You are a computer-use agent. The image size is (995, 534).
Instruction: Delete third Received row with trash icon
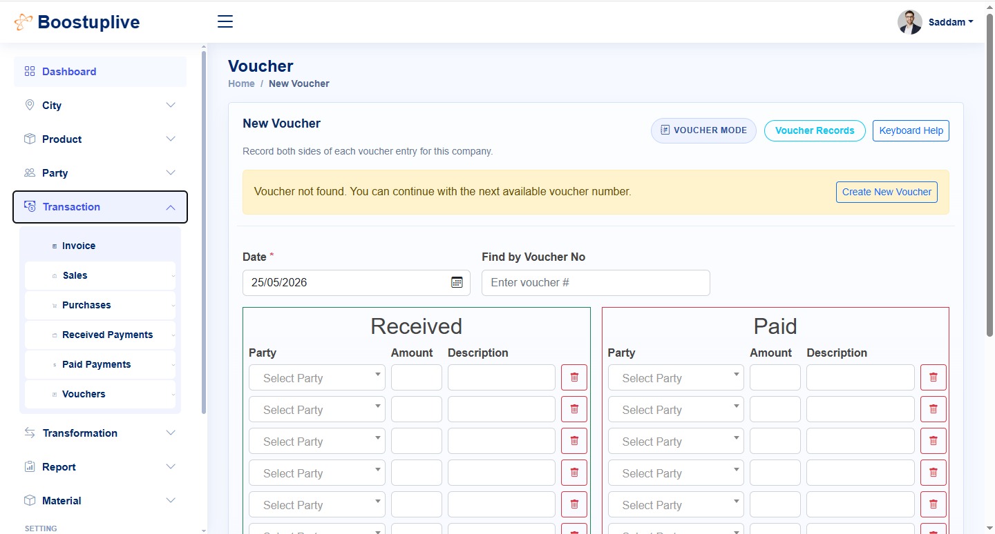point(574,441)
